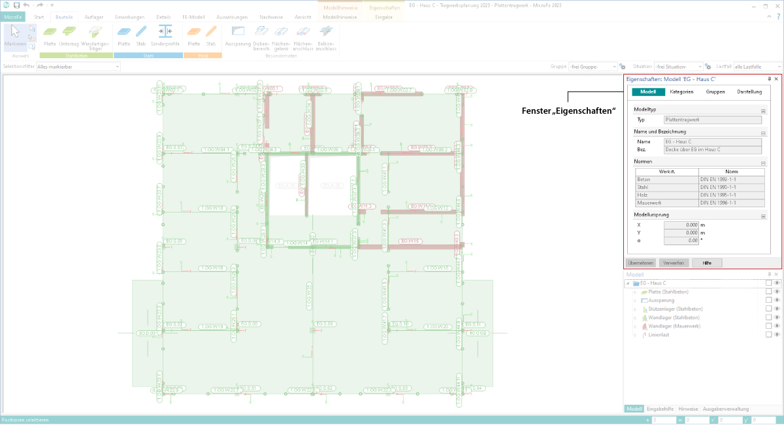The height and width of the screenshot is (425, 784).
Task: Click the Hilfe button
Action: [x=707, y=263]
